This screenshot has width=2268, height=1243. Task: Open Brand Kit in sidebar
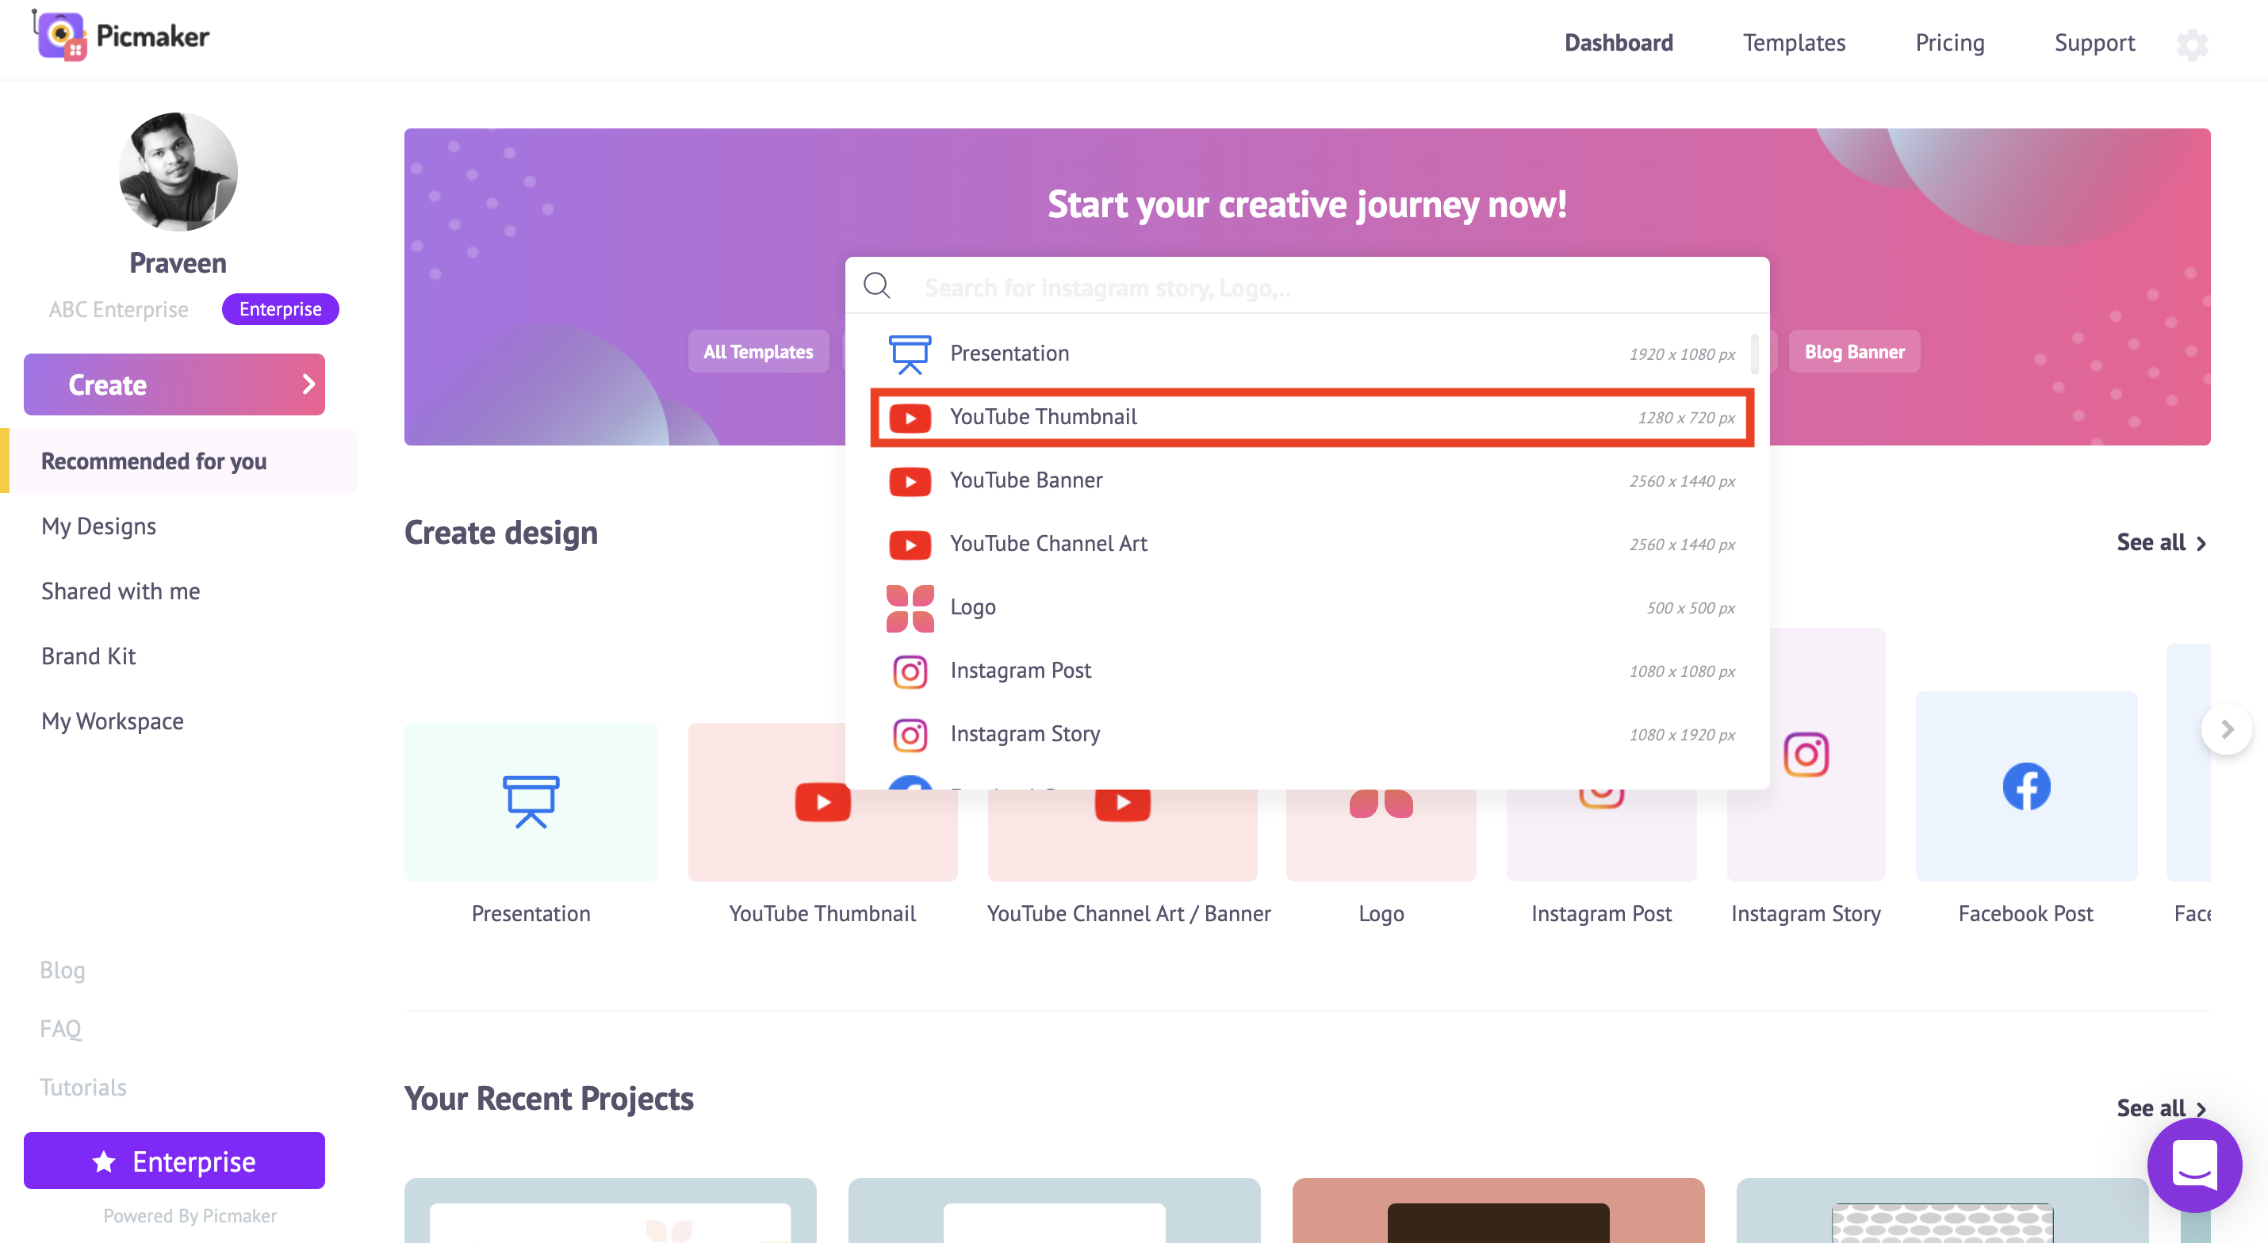click(x=88, y=656)
